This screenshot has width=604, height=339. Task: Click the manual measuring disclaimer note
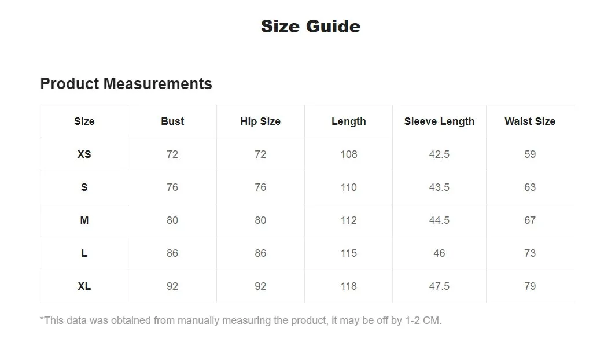pos(241,320)
